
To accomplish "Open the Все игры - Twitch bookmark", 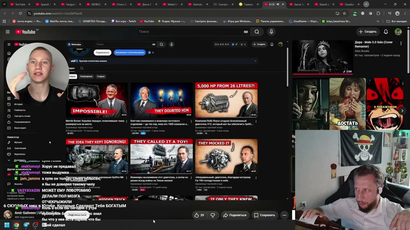I will (x=124, y=21).
